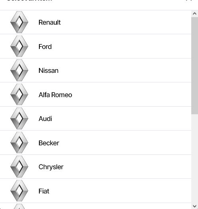Click the logo icon beside Fiat
The width and height of the screenshot is (198, 209).
[19, 191]
